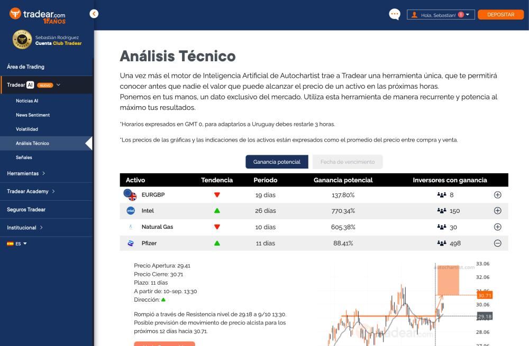
Task: Click the red notification alert badge
Action: [x=461, y=15]
